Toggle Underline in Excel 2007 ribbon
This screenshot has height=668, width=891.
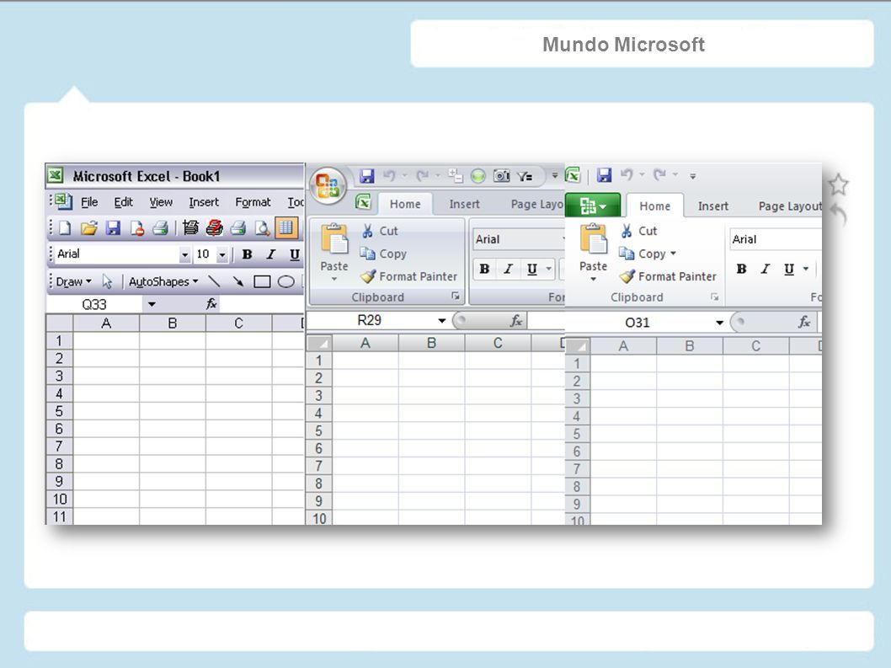pos(532,269)
